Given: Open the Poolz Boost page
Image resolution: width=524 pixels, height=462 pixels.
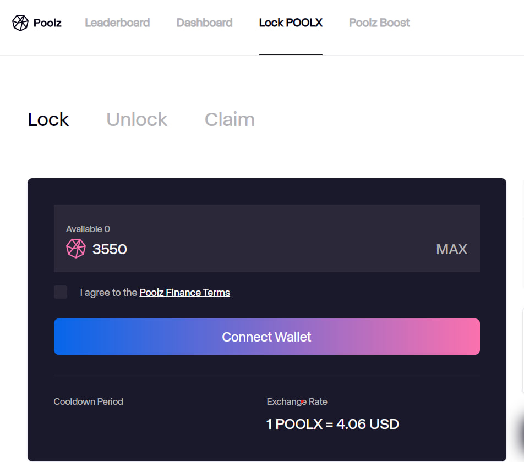Looking at the screenshot, I should pyautogui.click(x=379, y=23).
